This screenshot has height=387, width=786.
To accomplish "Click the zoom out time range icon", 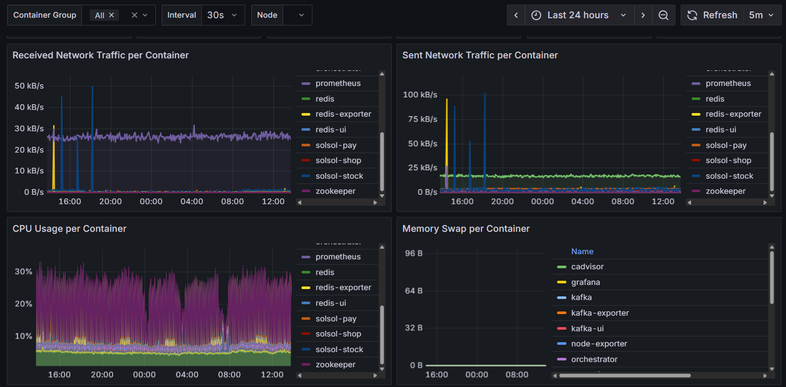I will [x=663, y=15].
